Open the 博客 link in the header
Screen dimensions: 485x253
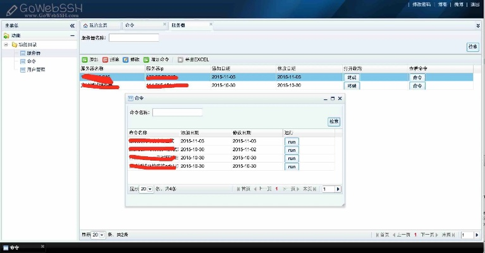pos(442,4)
